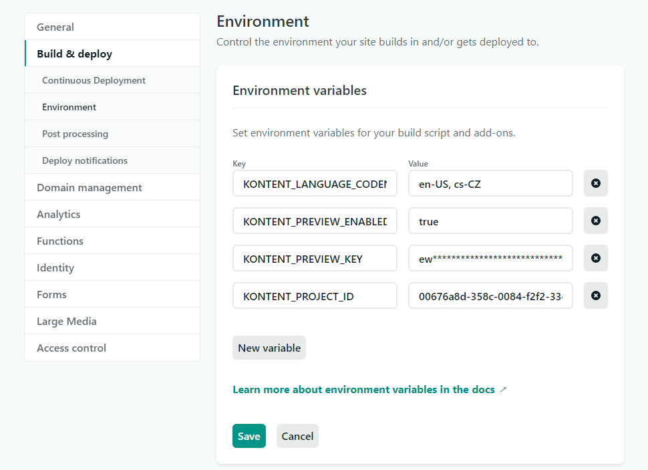Navigate to Domain management
This screenshot has height=470, width=648.
click(x=89, y=187)
